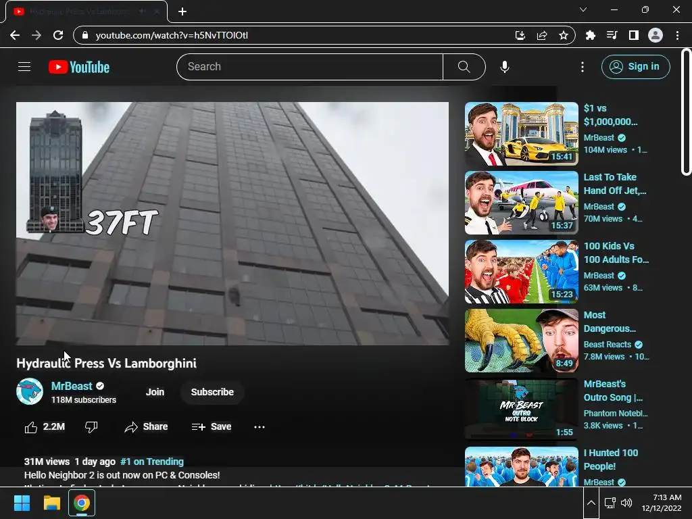
Task: Dislike the video with thumbs down
Action: click(91, 427)
